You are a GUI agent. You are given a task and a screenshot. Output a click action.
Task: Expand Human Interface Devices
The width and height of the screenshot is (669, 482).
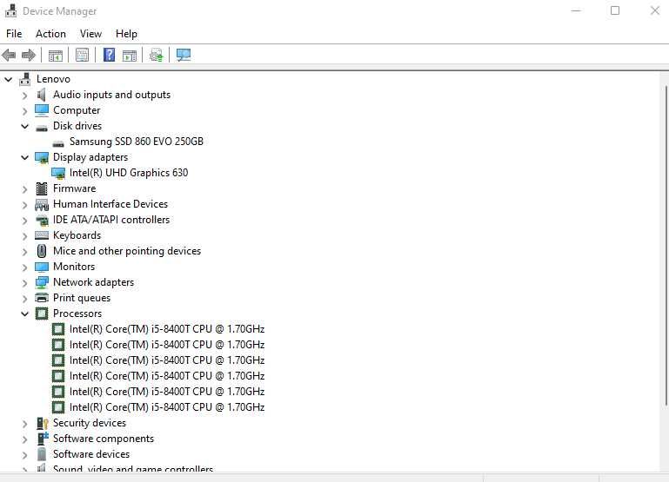[x=24, y=205]
